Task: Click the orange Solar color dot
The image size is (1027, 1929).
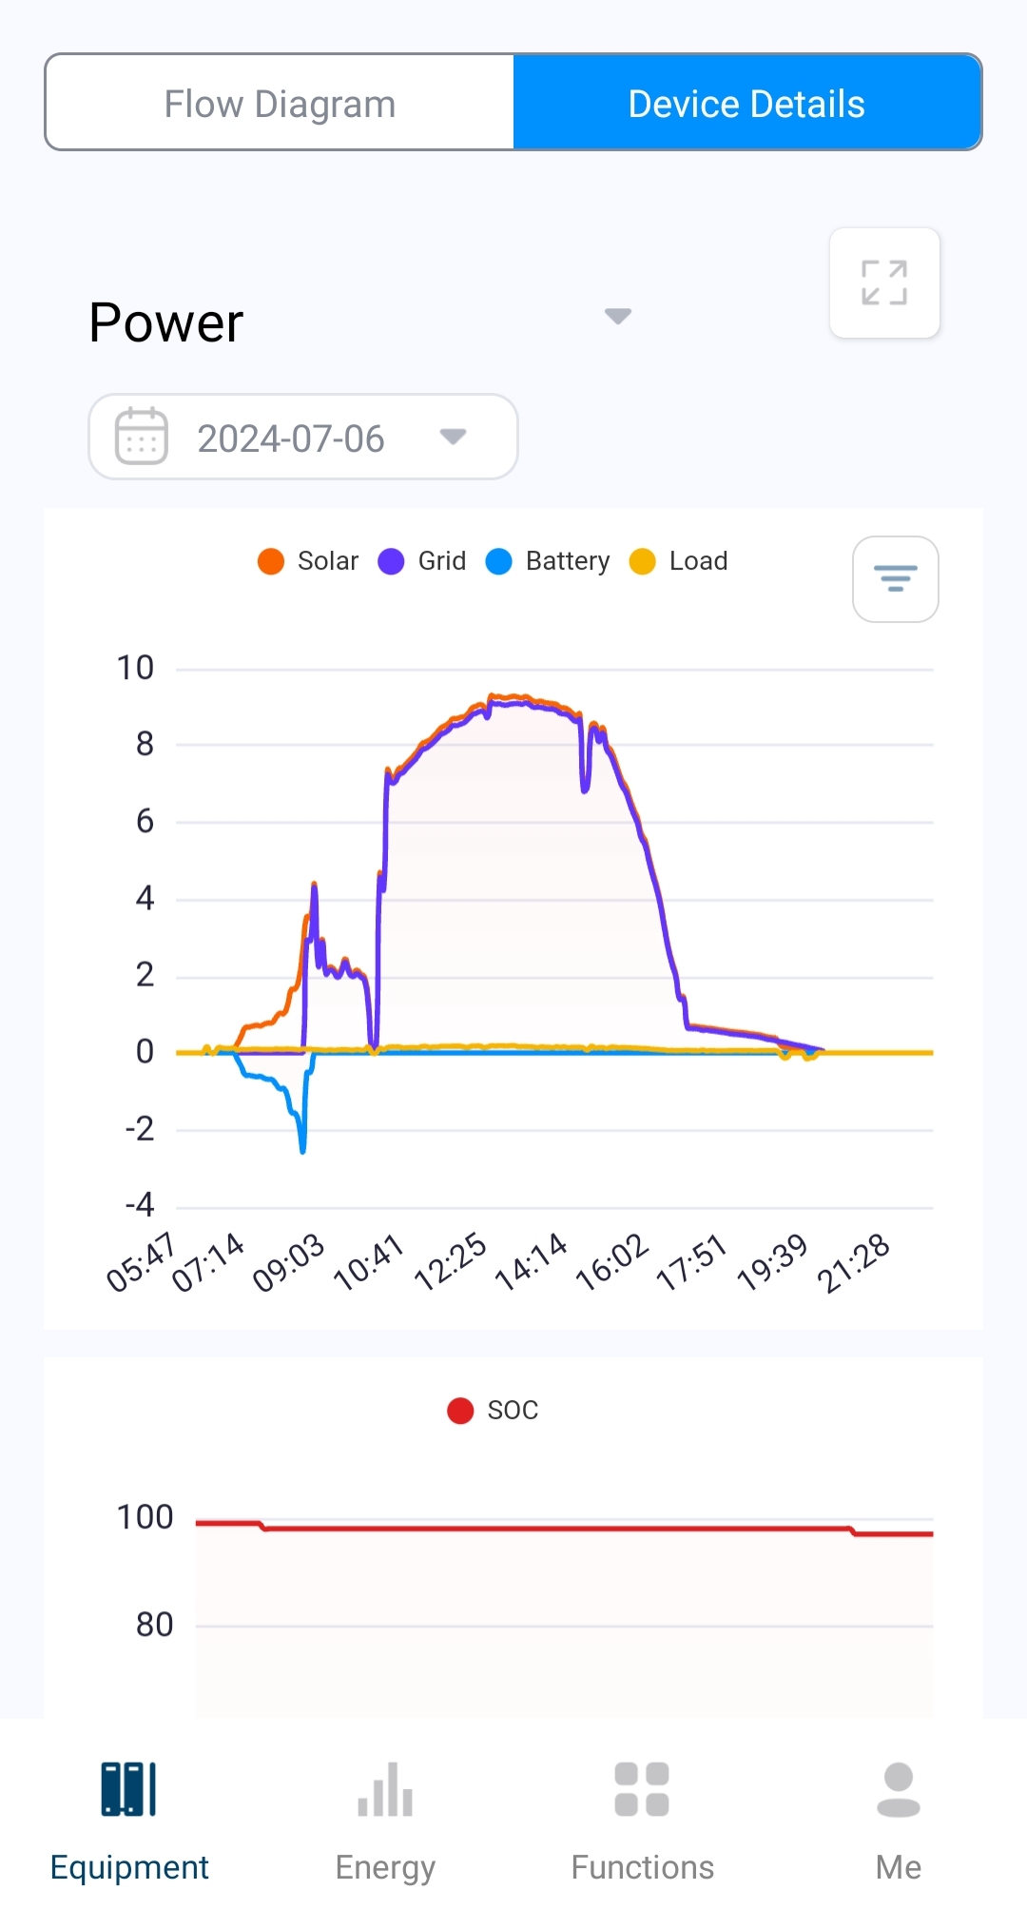Action: [271, 561]
